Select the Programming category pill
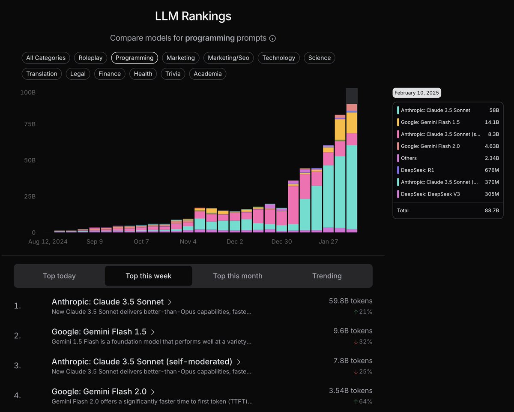Viewport: 514px width, 412px height. point(134,58)
